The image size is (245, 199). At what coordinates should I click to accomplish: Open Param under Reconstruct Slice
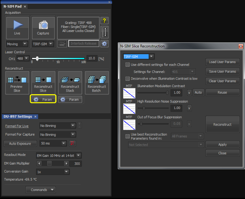pos(43,99)
